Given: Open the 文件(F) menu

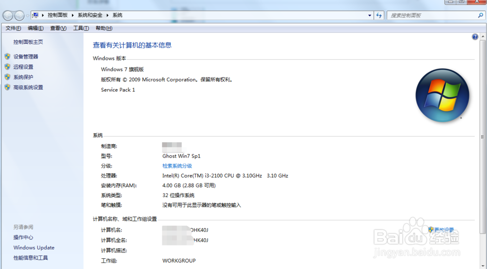Looking at the screenshot, I should pyautogui.click(x=13, y=28).
